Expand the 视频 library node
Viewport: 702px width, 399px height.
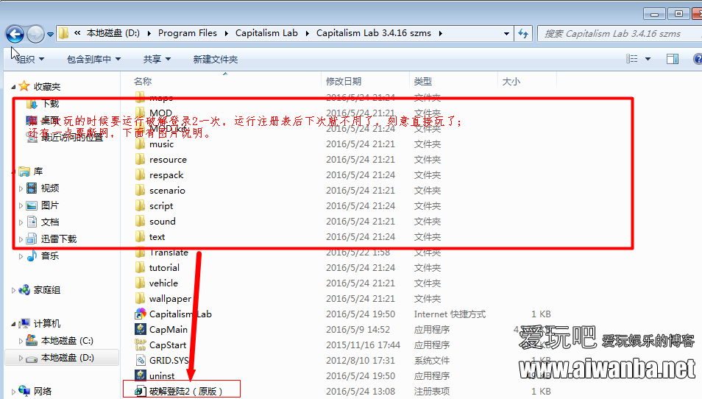click(x=21, y=188)
